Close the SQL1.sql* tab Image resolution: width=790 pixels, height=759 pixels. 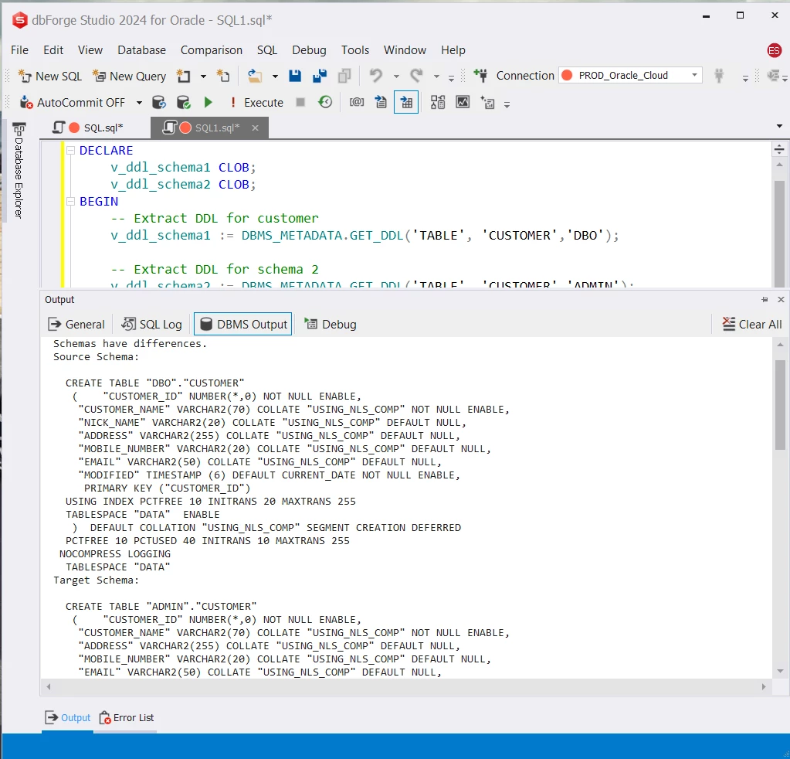256,128
